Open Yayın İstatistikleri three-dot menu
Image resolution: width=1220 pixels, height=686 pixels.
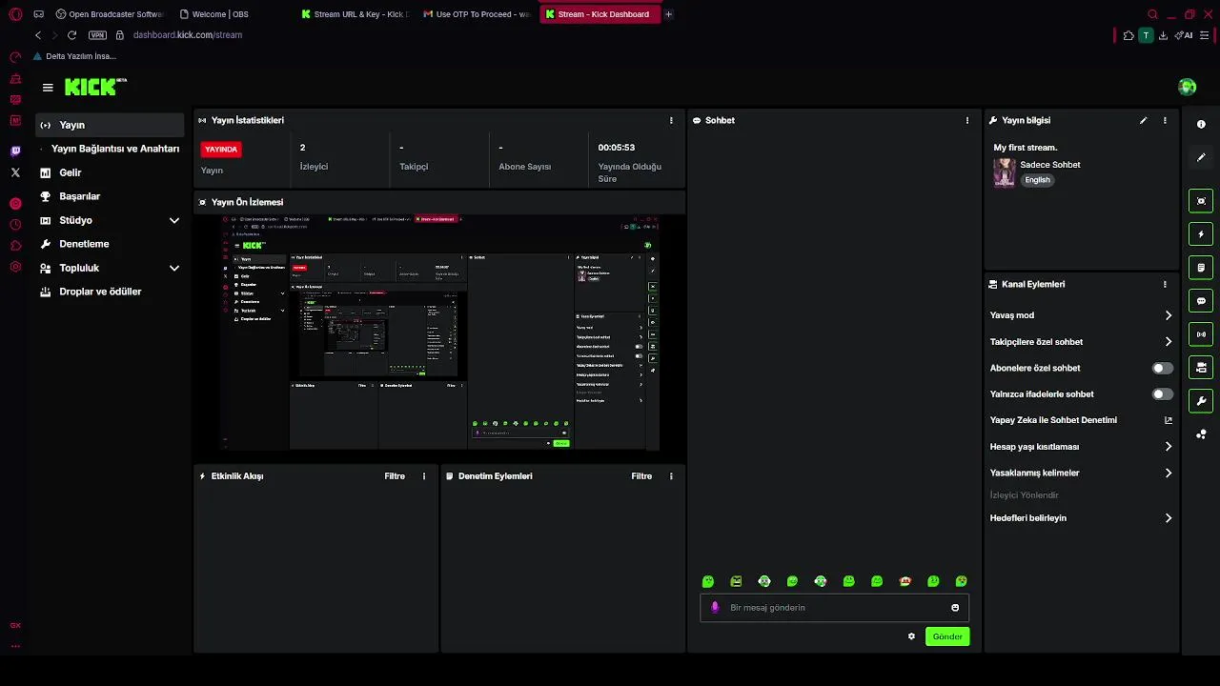tap(671, 121)
